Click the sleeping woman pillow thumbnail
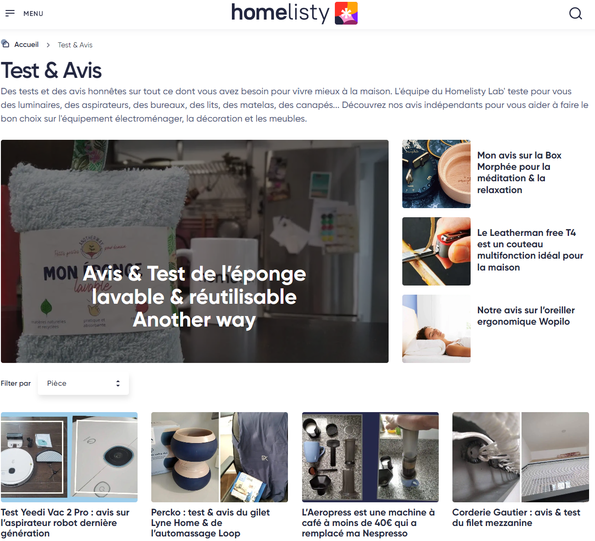 click(x=436, y=329)
